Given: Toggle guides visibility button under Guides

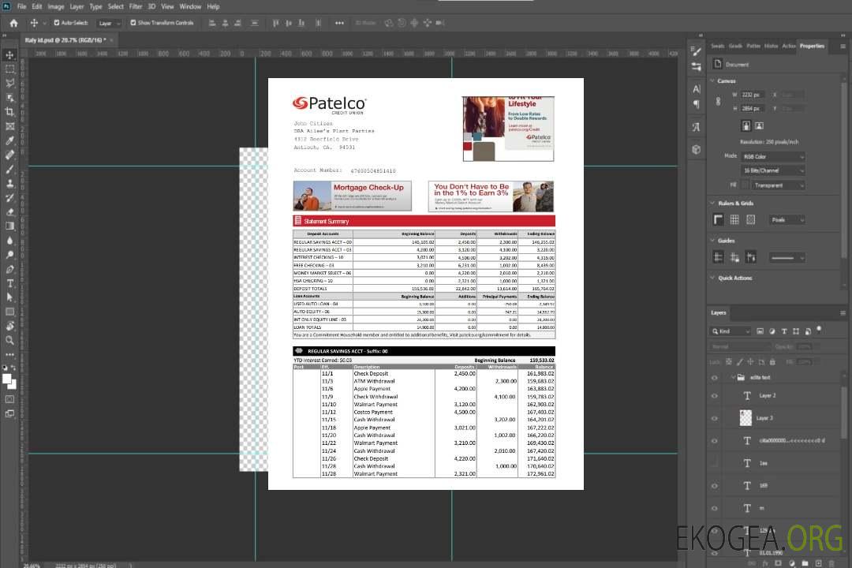Looking at the screenshot, I should [719, 257].
